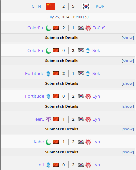
Task: Open the CHN team link
Action: coord(36,6)
